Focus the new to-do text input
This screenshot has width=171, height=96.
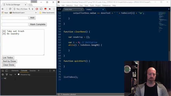15,18
